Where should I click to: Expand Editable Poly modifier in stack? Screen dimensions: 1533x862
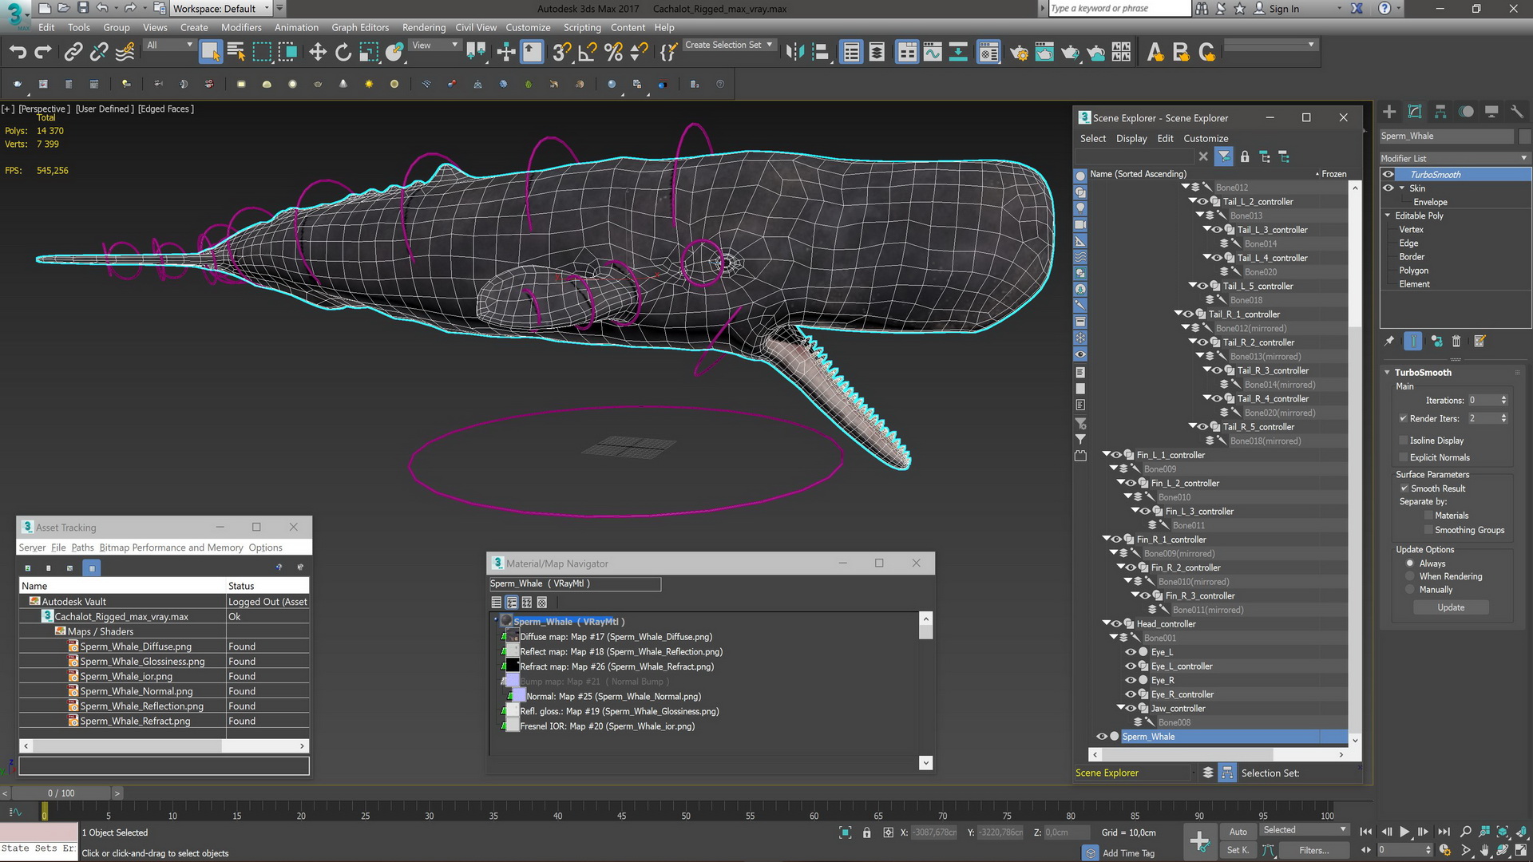click(1392, 215)
